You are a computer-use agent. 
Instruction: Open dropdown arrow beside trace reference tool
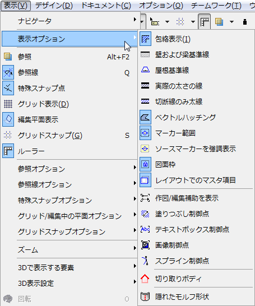click(x=231, y=22)
